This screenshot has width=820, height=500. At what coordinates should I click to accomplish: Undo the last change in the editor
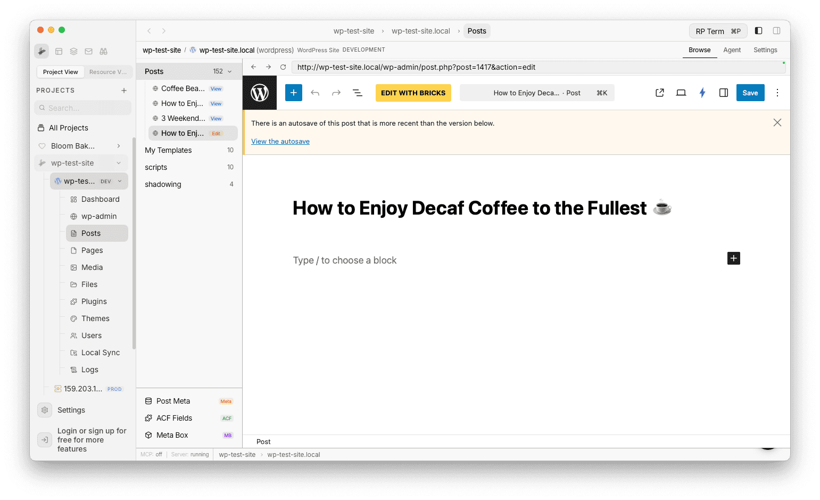[x=315, y=93]
